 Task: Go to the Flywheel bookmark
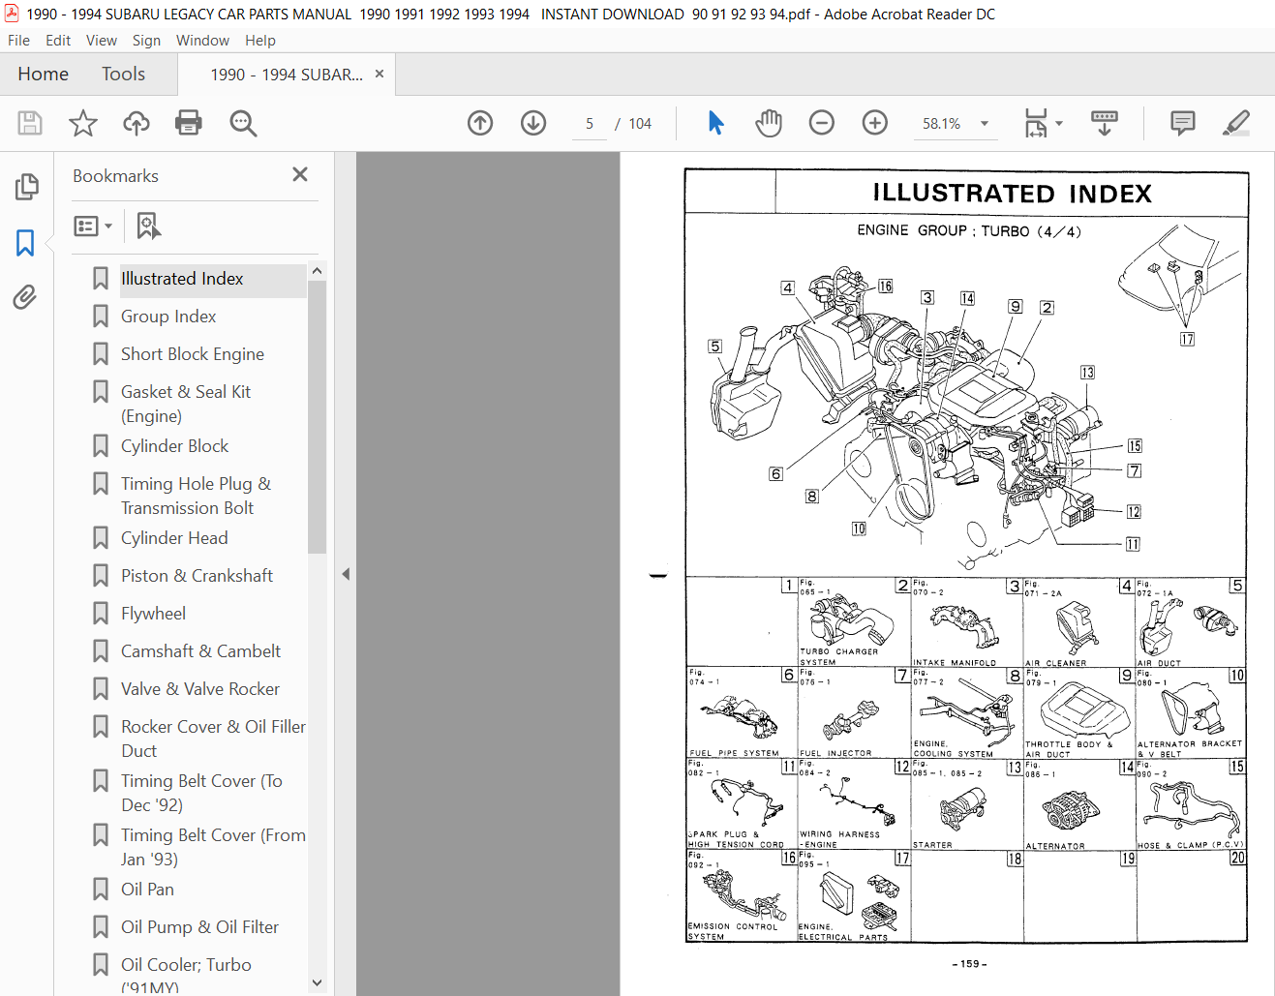154,614
